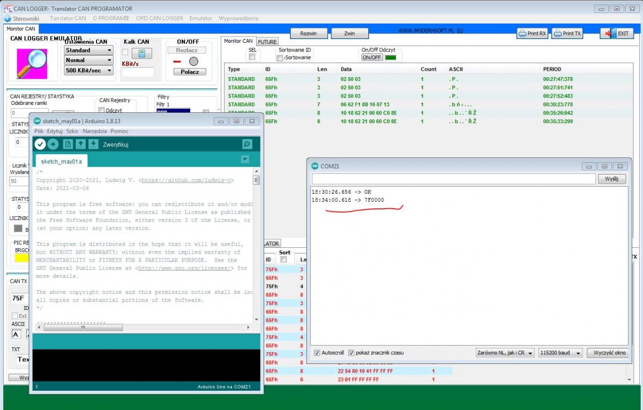
Task: Click the Print TX printer icon
Action: (557, 33)
